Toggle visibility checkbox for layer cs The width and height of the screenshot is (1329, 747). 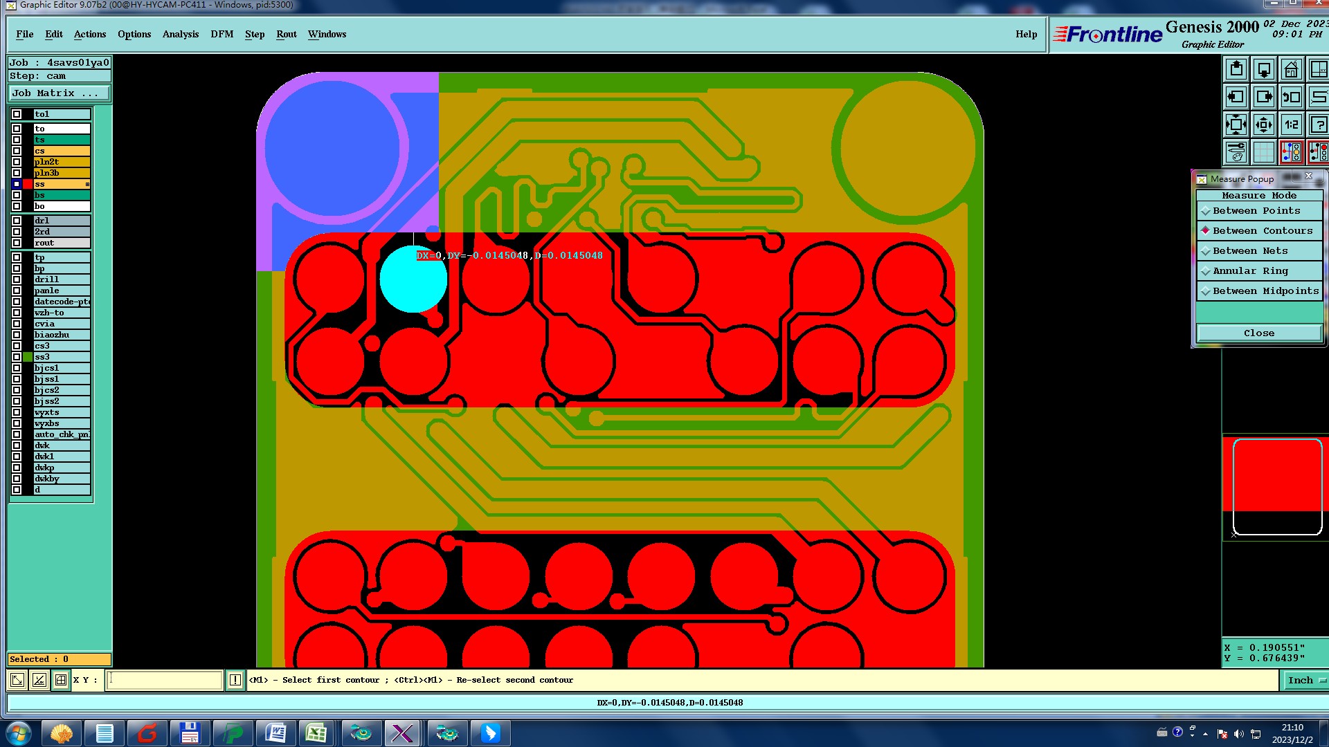click(x=17, y=151)
